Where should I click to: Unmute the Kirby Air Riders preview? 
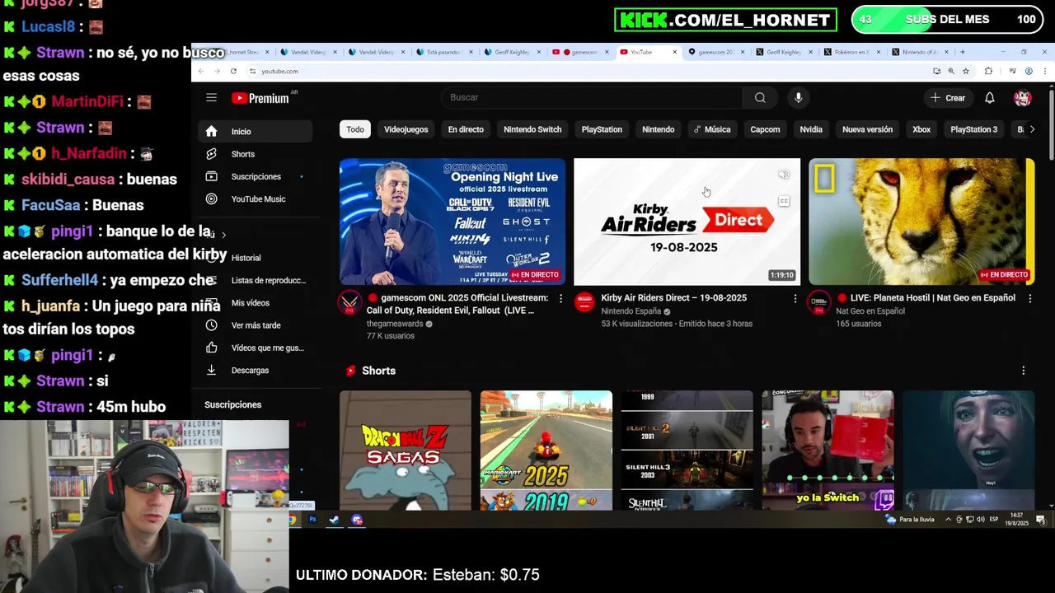click(x=784, y=175)
